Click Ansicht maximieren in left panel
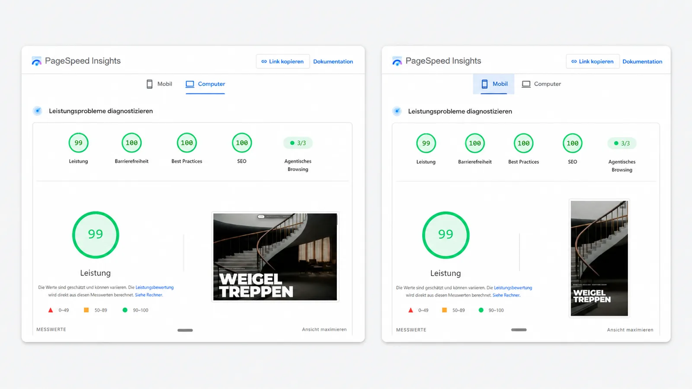Image resolution: width=692 pixels, height=389 pixels. click(x=324, y=329)
